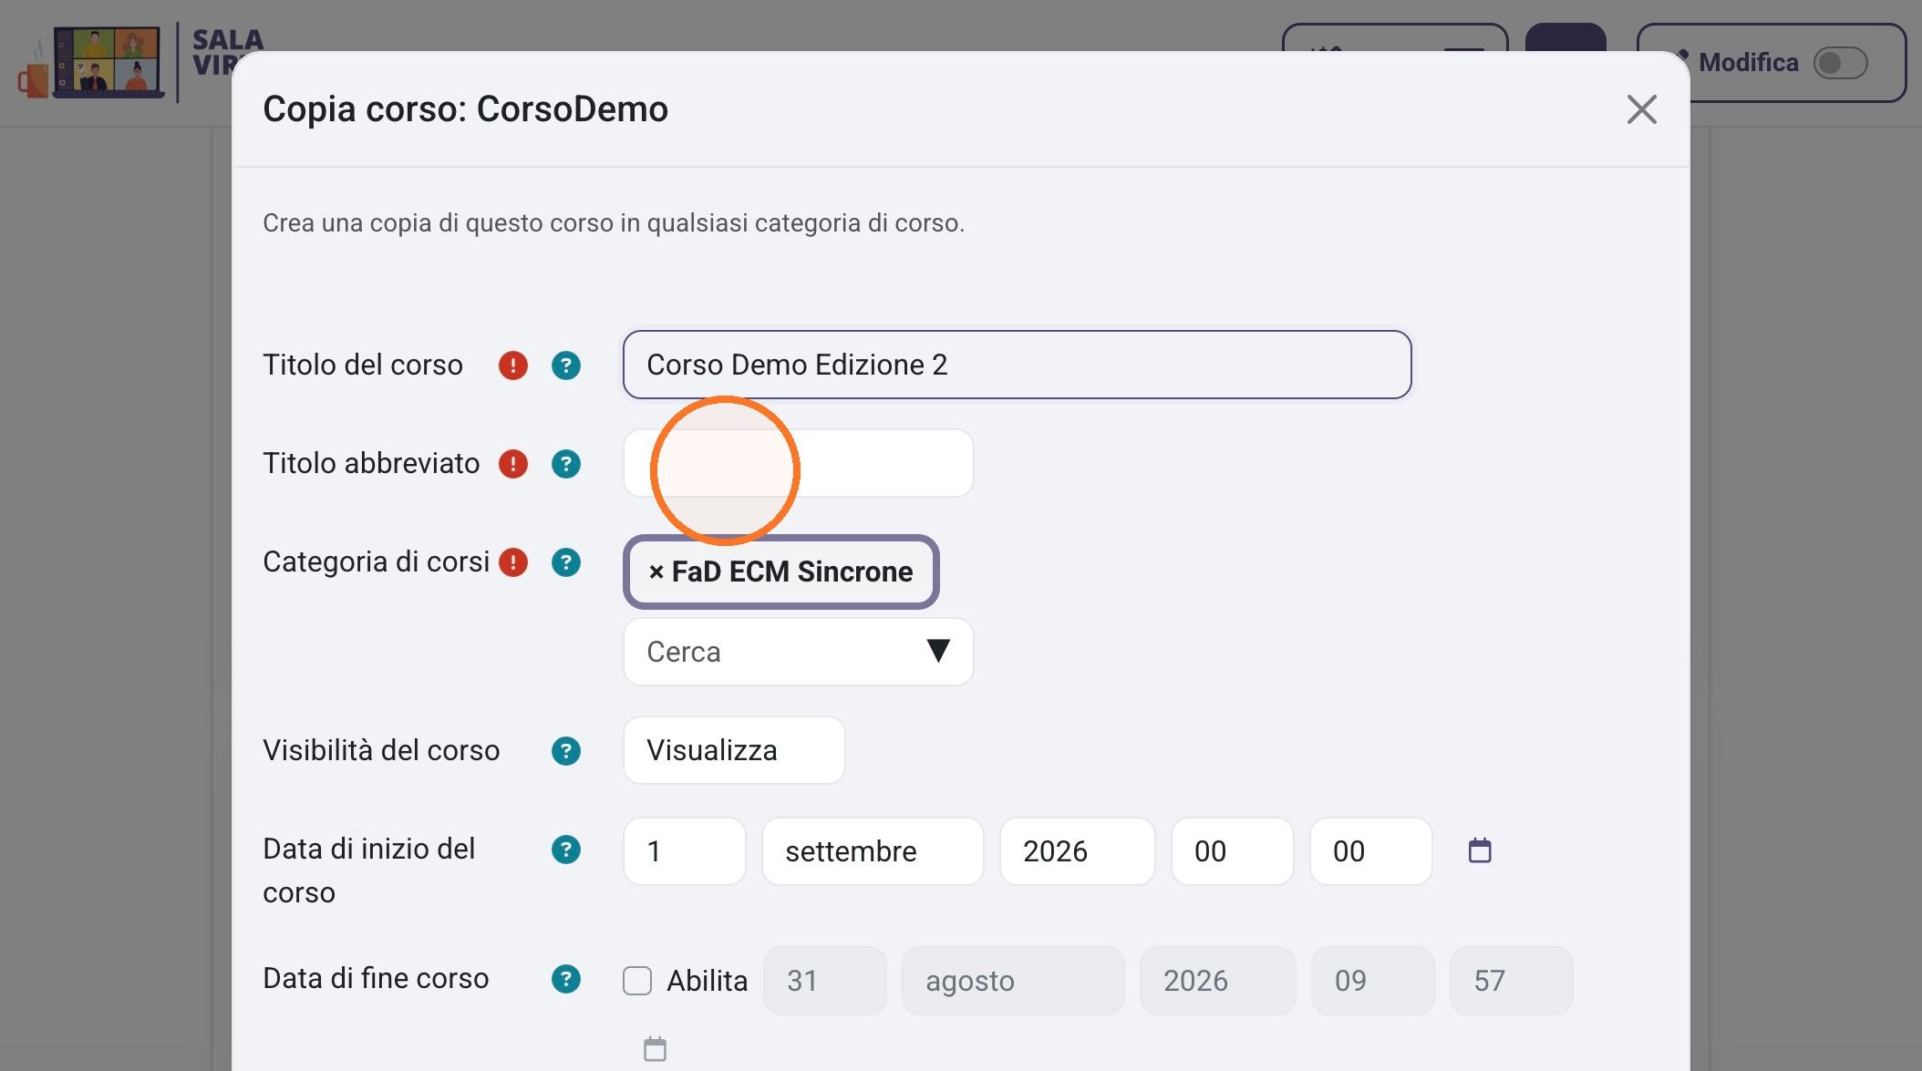Viewport: 1922px width, 1071px height.
Task: Click end hour dropdown showing 09
Action: point(1372,981)
